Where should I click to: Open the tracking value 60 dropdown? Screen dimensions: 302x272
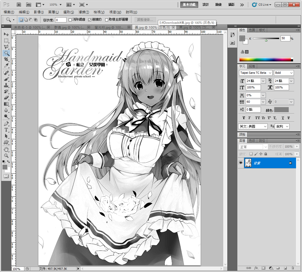coord(263,102)
